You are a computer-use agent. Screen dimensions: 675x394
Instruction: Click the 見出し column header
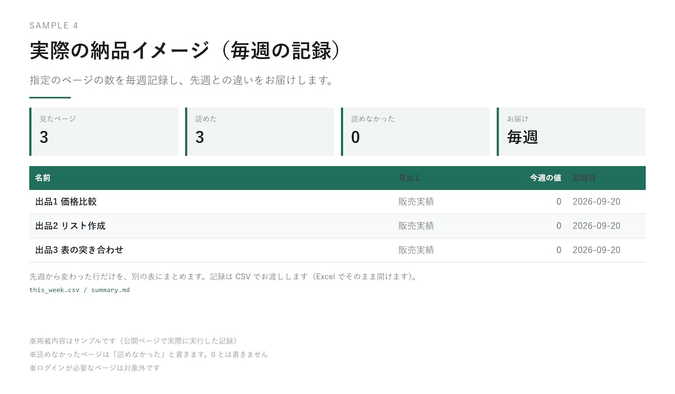410,178
